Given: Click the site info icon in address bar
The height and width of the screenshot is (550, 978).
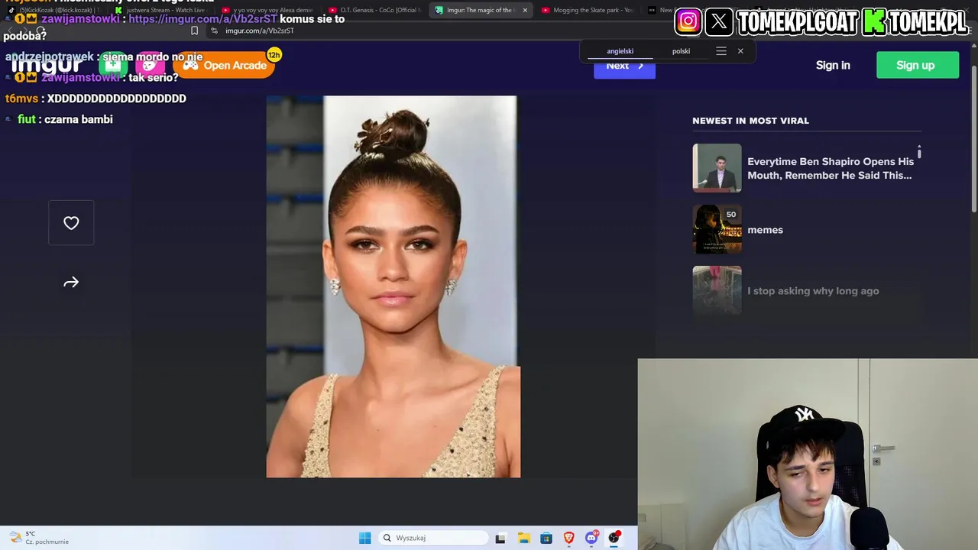Looking at the screenshot, I should [214, 31].
